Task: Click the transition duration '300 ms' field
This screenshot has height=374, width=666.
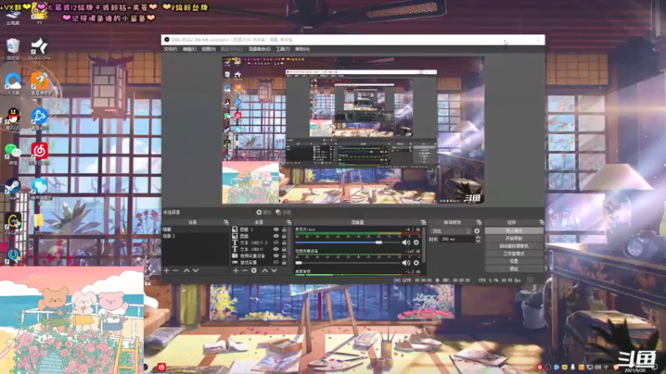Action: tap(456, 239)
